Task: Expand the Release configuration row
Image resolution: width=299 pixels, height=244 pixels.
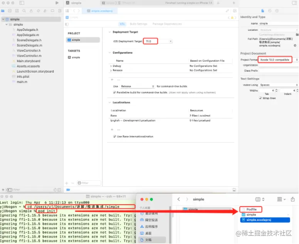Action: (x=111, y=70)
